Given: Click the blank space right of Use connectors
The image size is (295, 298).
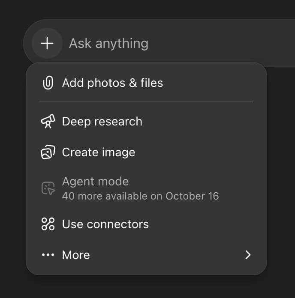Looking at the screenshot, I should point(206,224).
